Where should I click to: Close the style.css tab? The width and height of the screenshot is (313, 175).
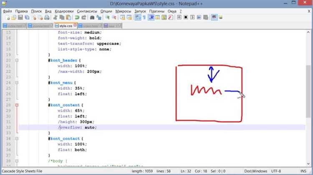click(76, 26)
